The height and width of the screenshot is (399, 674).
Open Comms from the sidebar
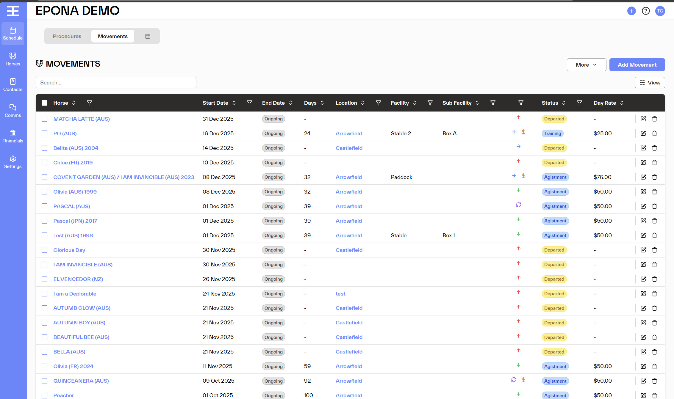13,111
